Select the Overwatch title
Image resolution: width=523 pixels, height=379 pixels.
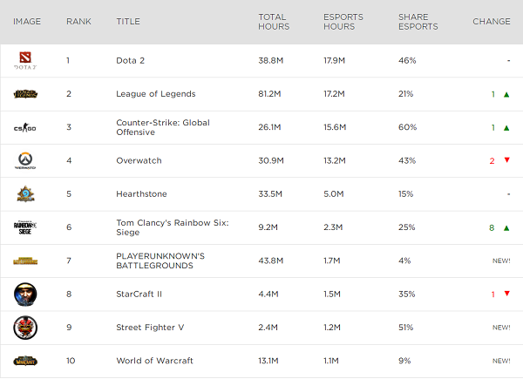139,160
